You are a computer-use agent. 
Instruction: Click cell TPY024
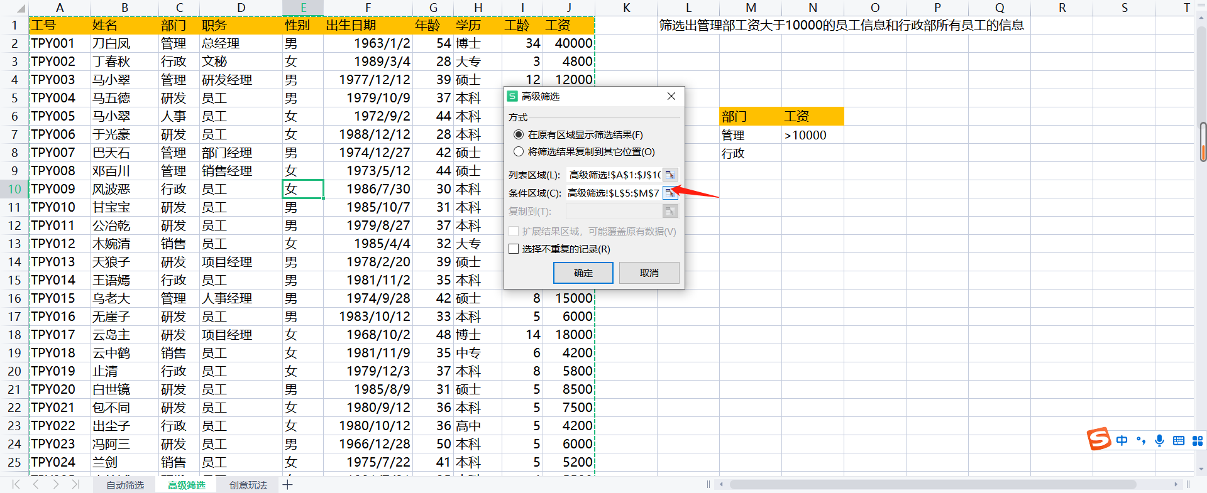[60, 462]
